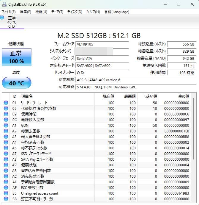Click status orb for A1 GDN
Image resolution: width=199 pixels, height=205 pixels.
click(x=6, y=125)
